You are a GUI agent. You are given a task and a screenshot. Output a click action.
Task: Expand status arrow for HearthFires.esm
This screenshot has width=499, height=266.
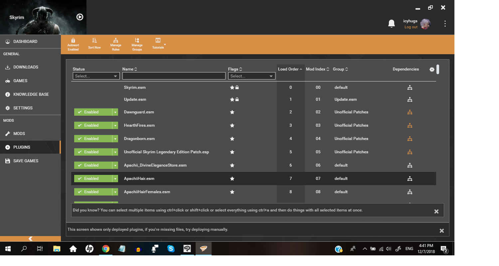[x=115, y=125]
